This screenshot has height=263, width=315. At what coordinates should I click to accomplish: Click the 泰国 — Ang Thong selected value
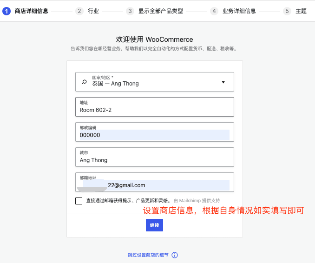click(116, 84)
